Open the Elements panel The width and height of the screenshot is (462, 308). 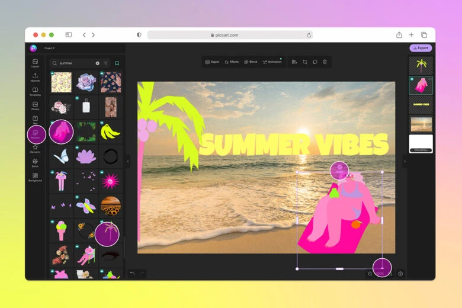pyautogui.click(x=36, y=149)
